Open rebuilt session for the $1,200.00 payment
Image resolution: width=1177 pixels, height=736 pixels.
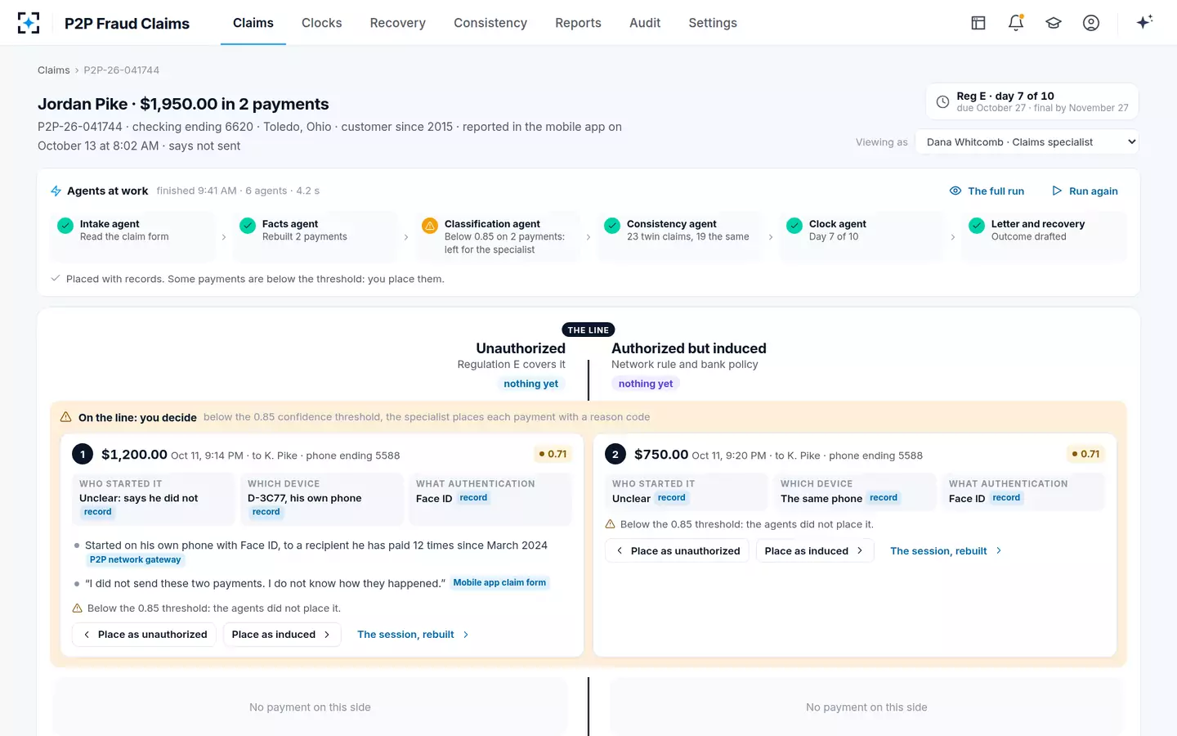coord(414,635)
